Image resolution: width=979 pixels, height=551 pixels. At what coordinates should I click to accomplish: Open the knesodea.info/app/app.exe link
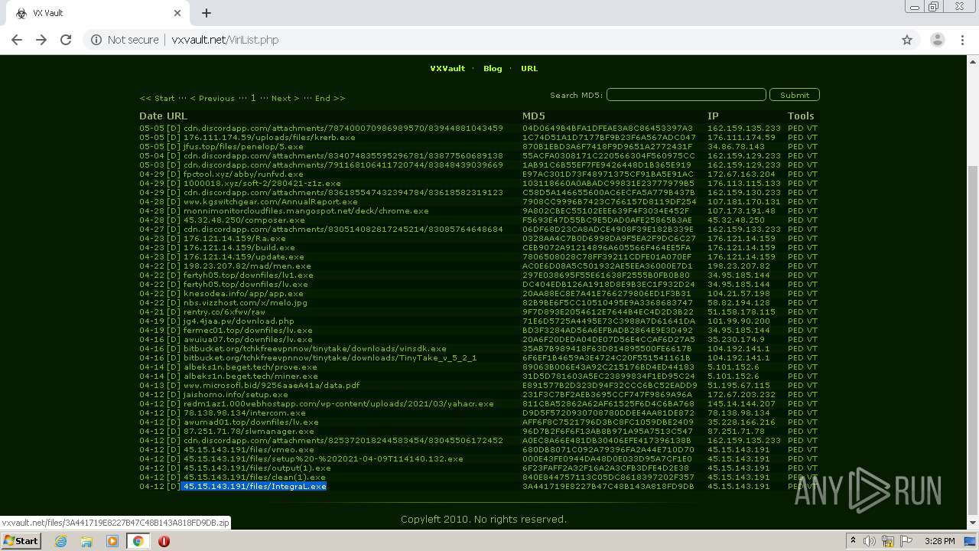click(x=243, y=293)
